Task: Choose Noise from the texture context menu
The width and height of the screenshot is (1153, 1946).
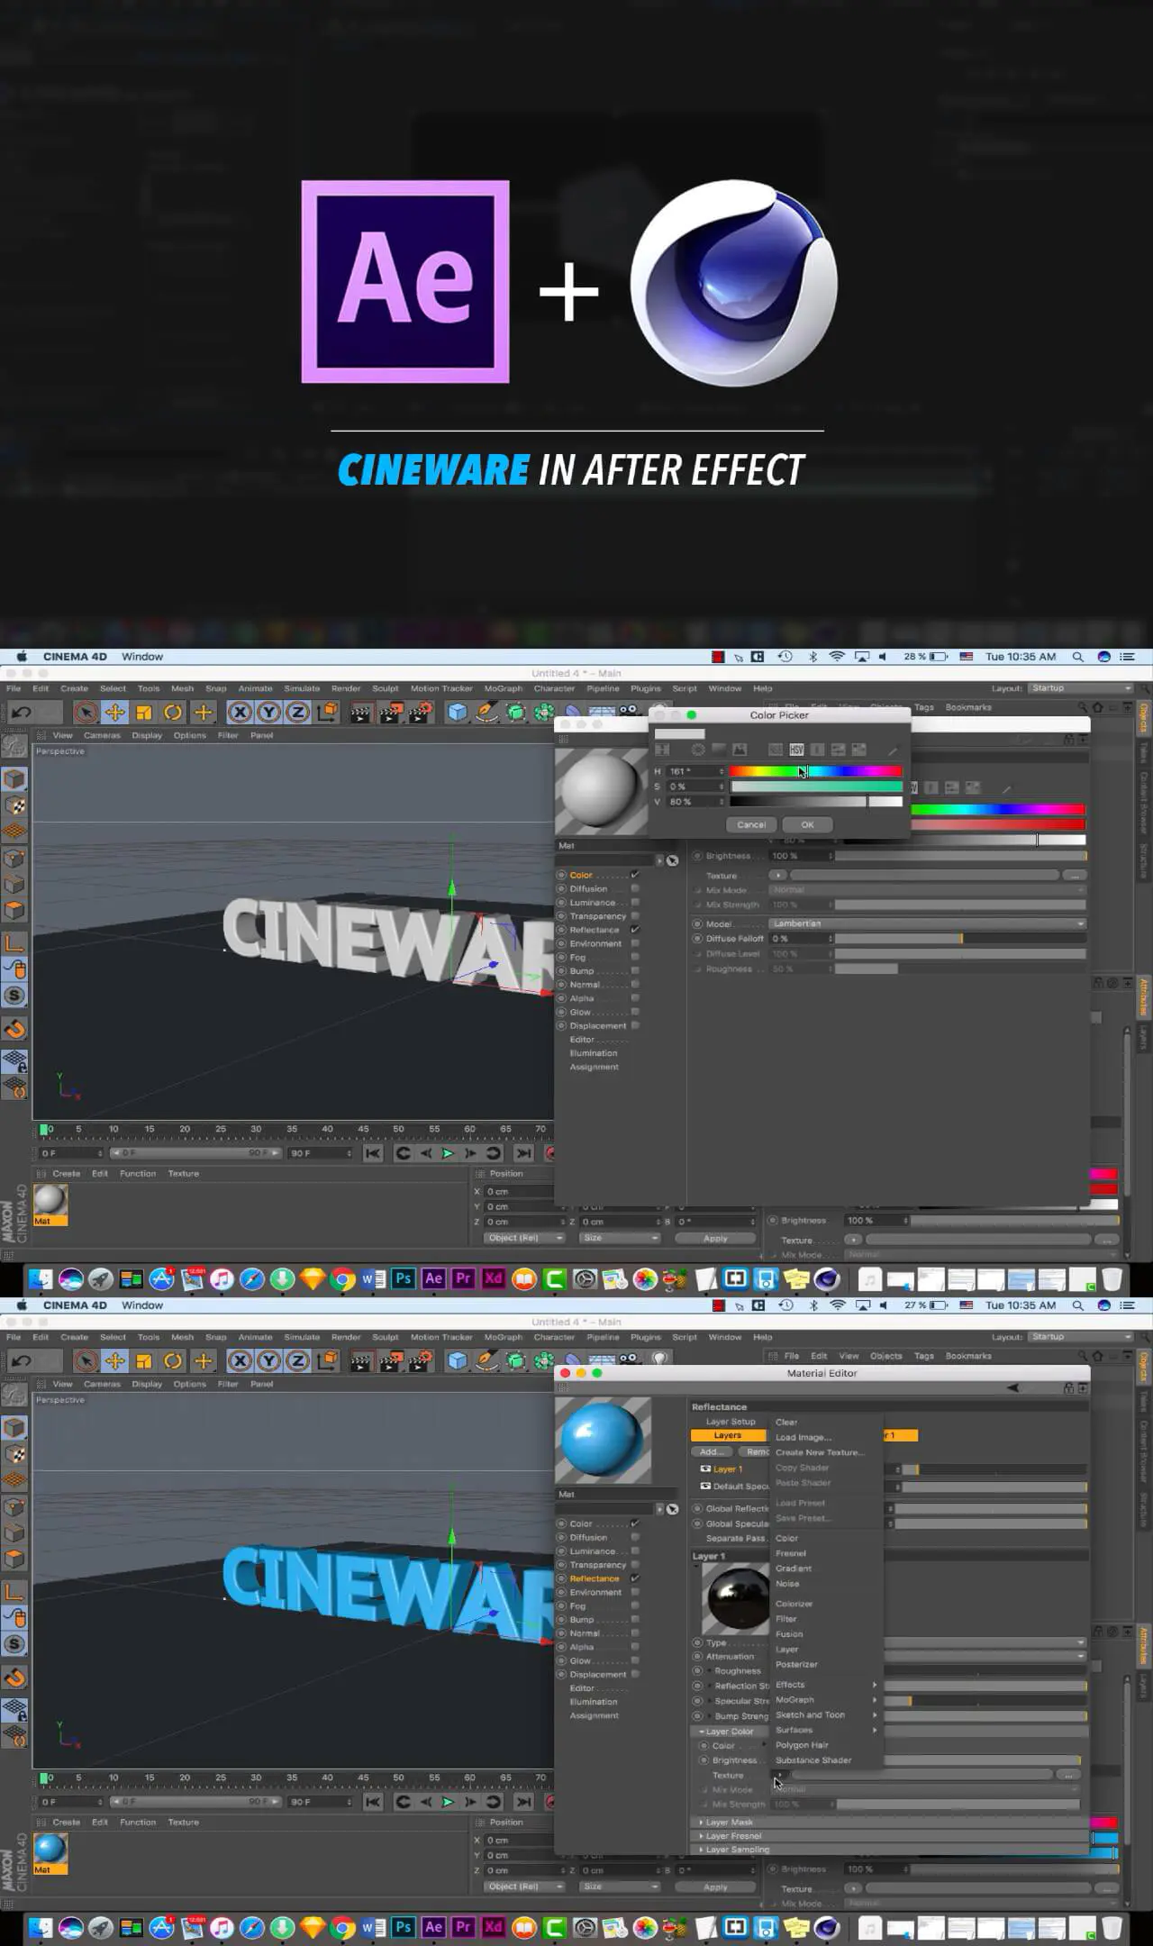Action: (825, 1584)
